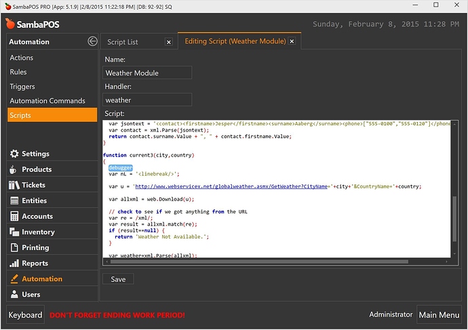This screenshot has height=330, width=468.
Task: Click the var contact = xml.Parse line
Action: (159, 130)
